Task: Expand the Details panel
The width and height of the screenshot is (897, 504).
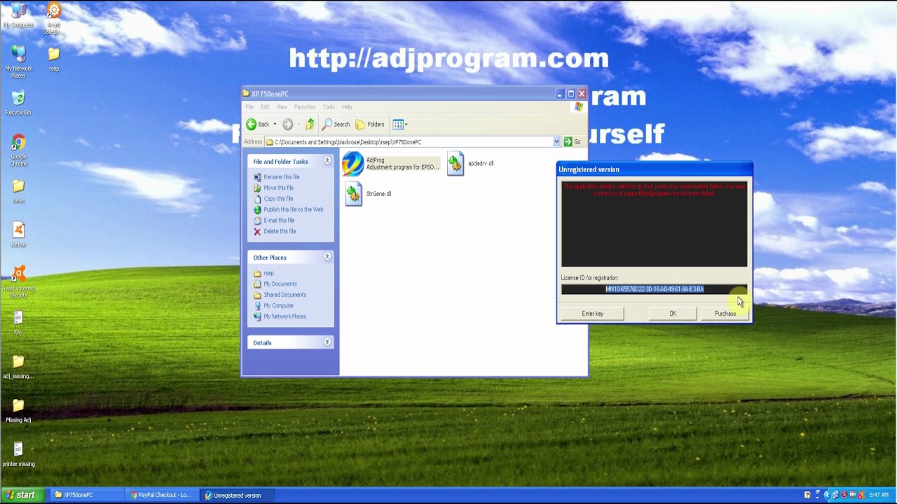Action: click(x=327, y=342)
